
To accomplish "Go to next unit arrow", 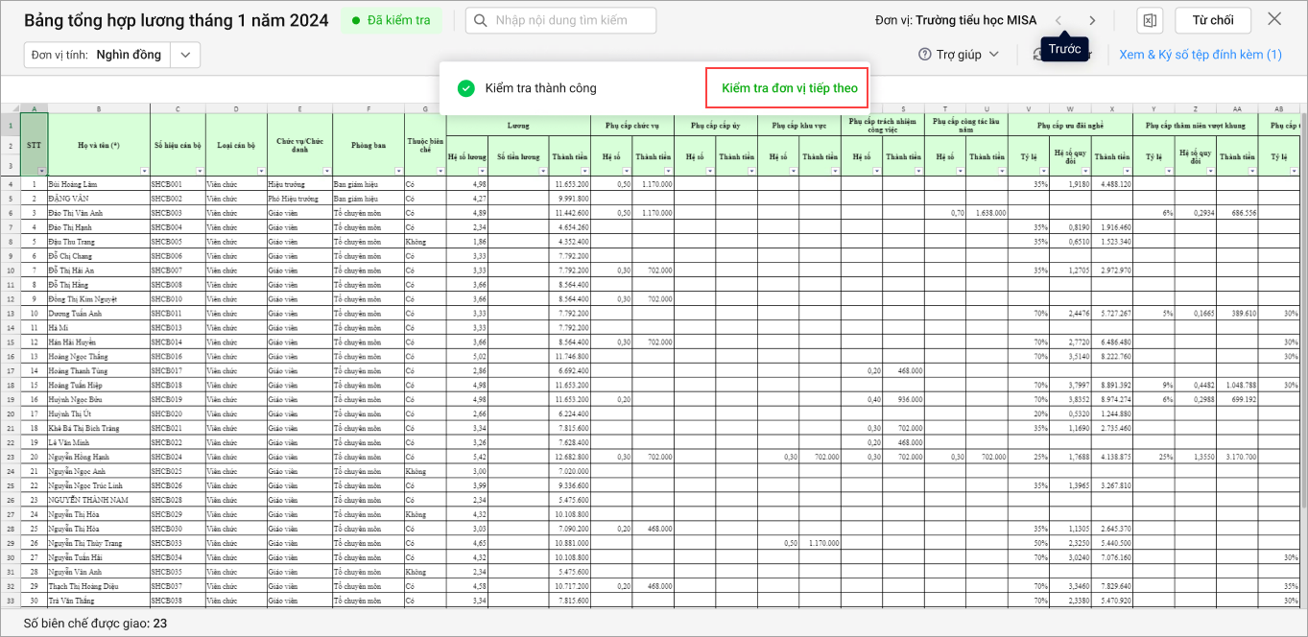I will [x=1092, y=20].
